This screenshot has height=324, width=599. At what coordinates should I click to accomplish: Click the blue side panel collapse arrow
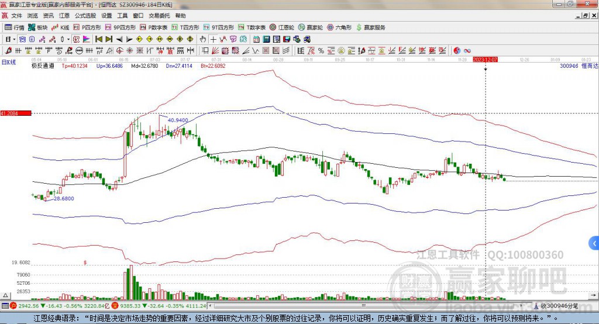click(x=594, y=243)
